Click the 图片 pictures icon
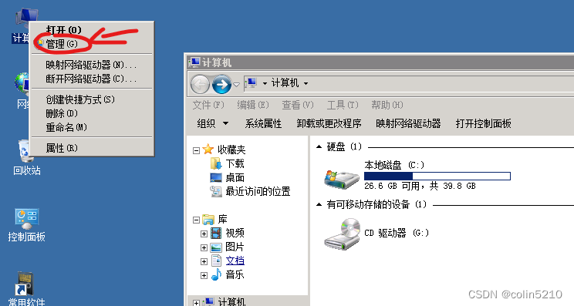574x306 pixels. click(x=216, y=247)
